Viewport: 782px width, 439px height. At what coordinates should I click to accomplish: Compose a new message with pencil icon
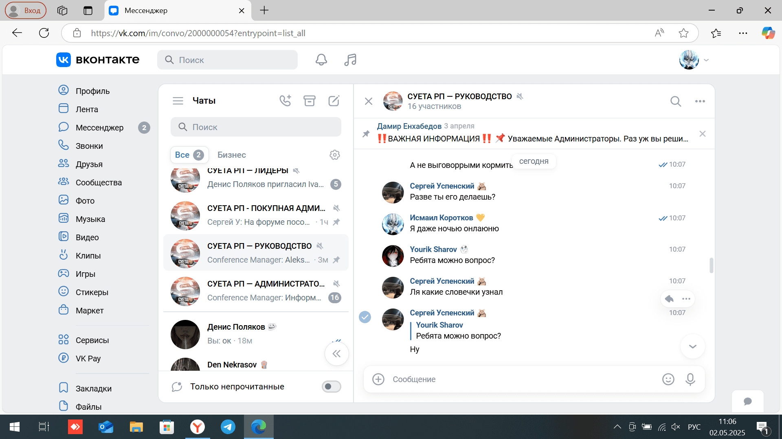(x=334, y=100)
